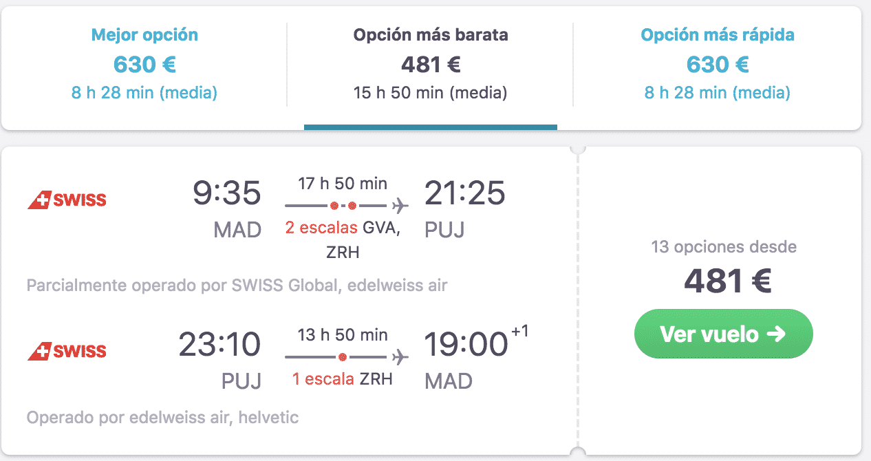
Task: Click the outbound SWISS airline logo
Action: pyautogui.click(x=67, y=200)
